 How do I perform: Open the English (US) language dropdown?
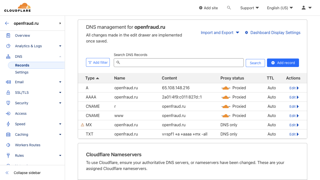280,8
